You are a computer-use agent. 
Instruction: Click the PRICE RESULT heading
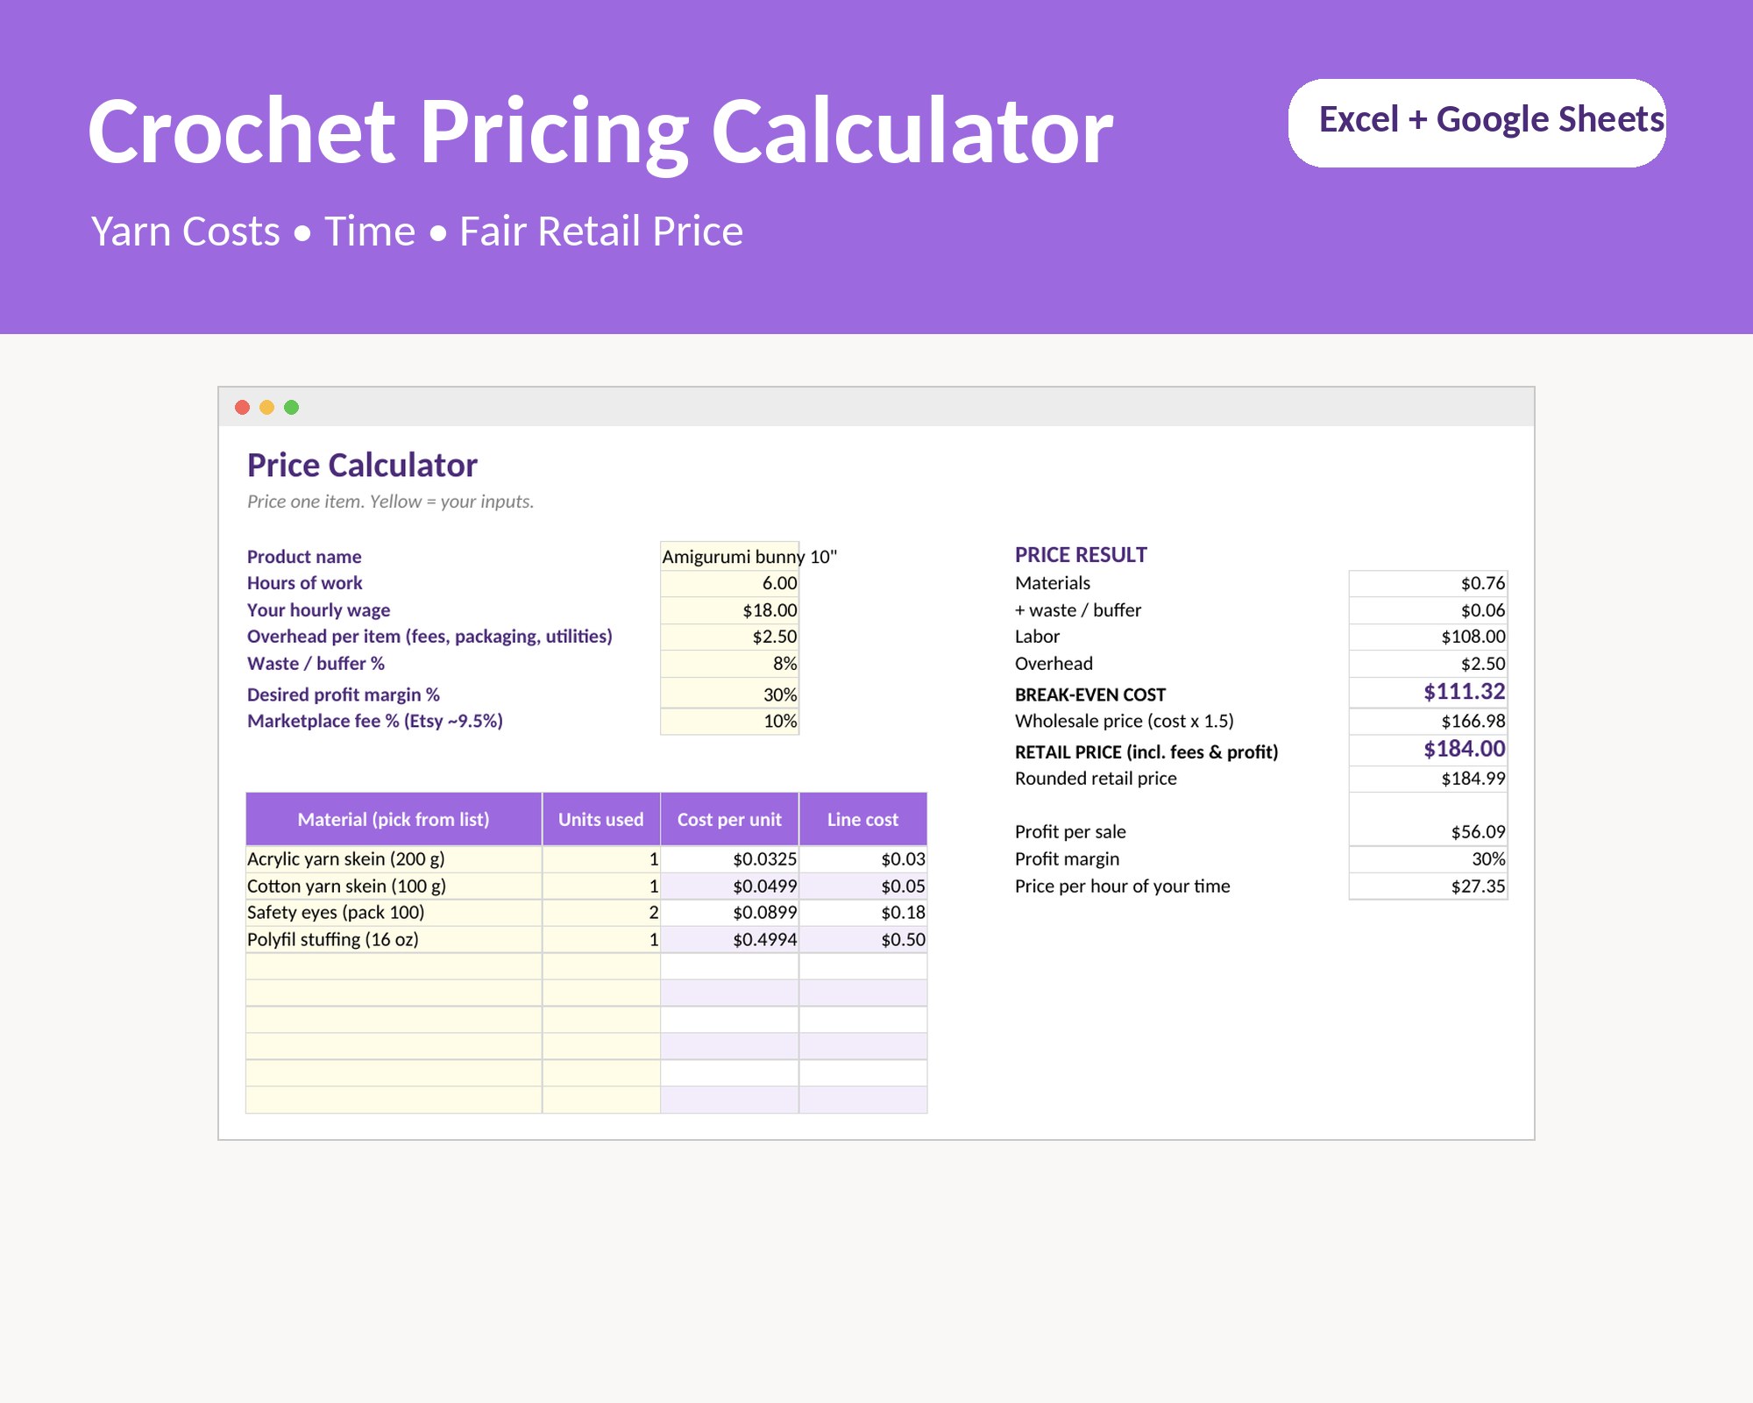click(x=1081, y=555)
